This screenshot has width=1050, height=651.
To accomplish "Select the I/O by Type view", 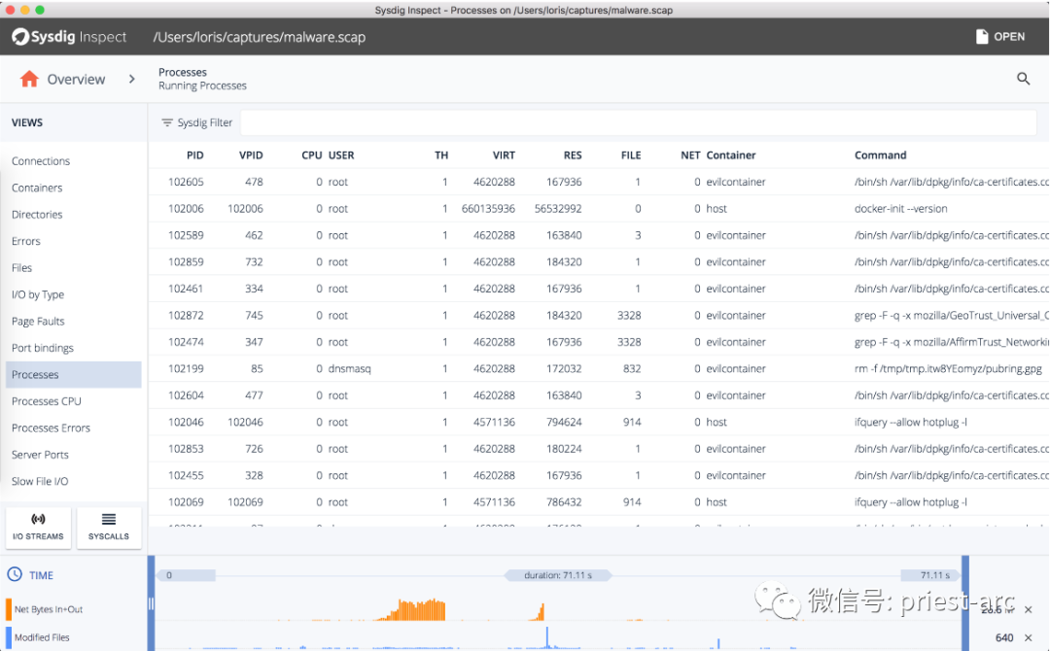I will tap(38, 295).
